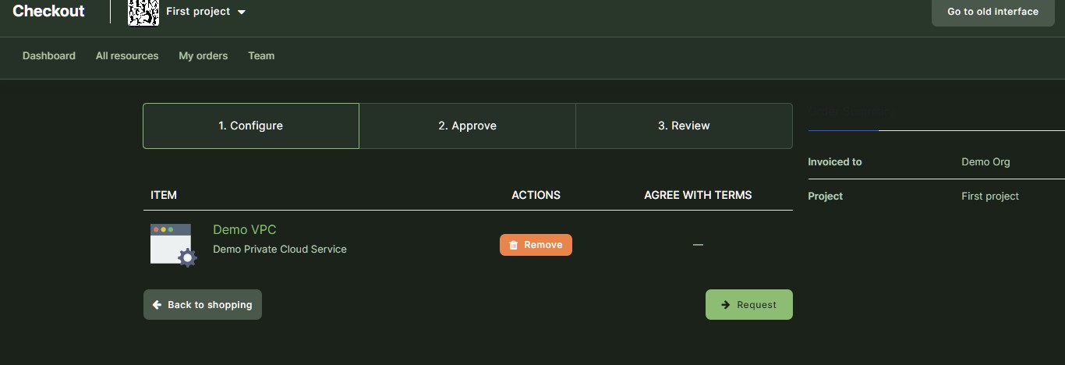1065x365 pixels.
Task: Select the 1. Configure step tab
Action: click(250, 126)
